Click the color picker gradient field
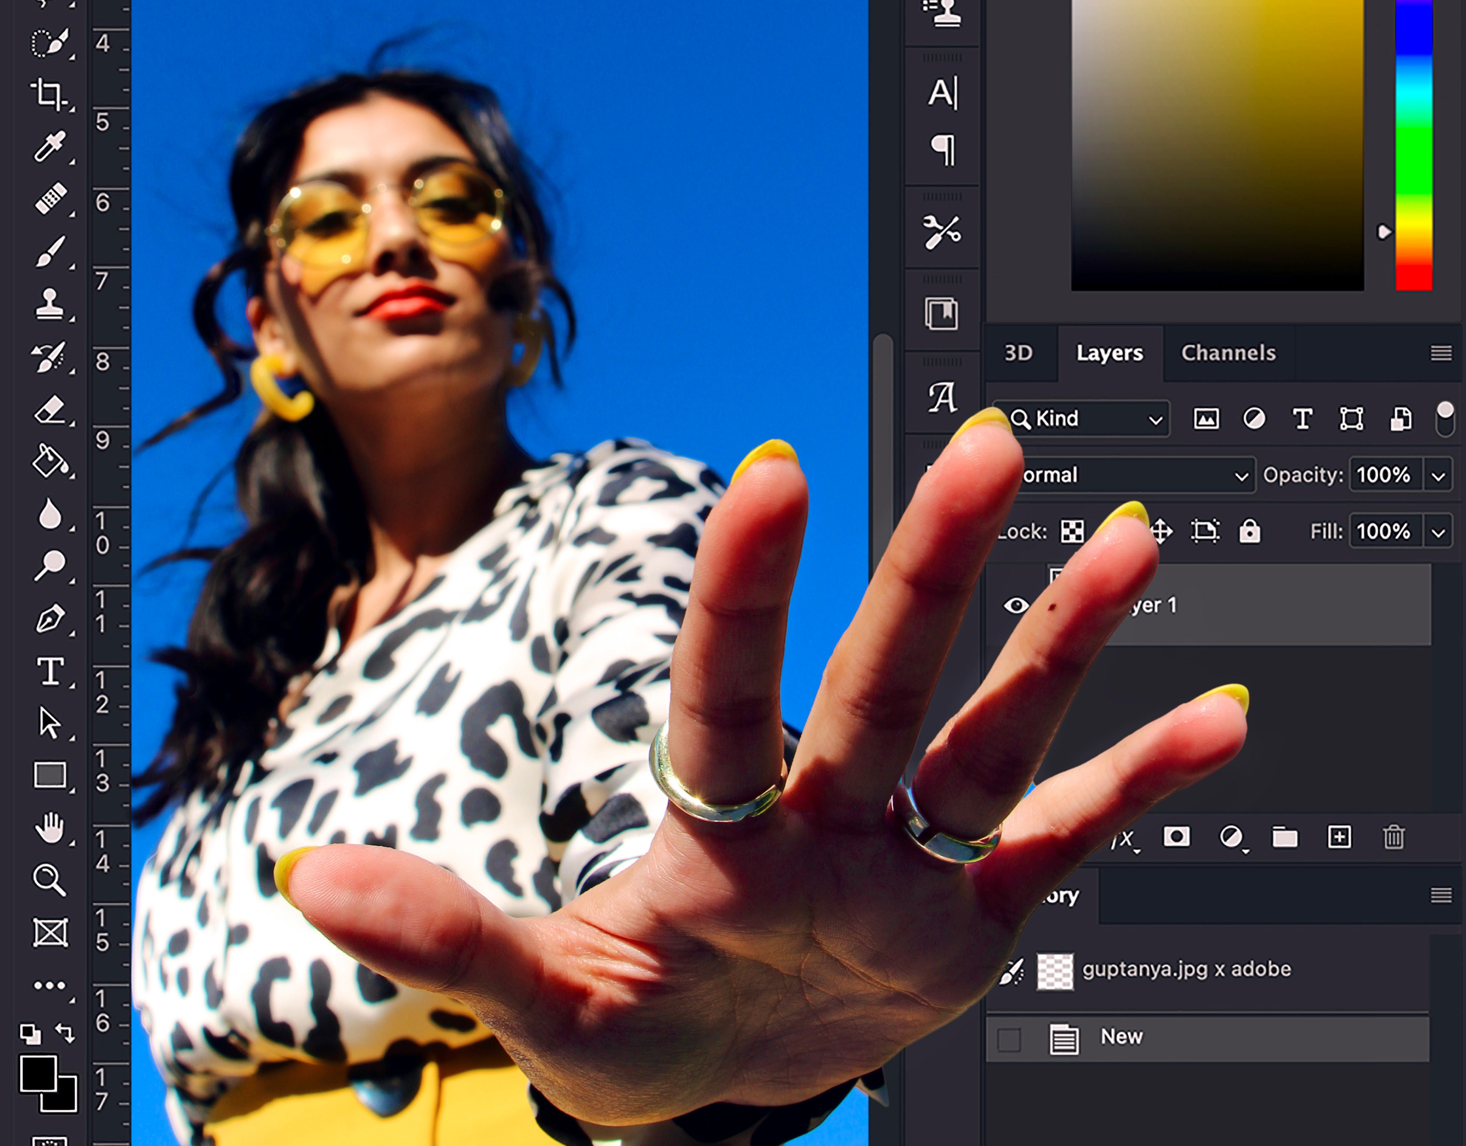 (x=1217, y=145)
